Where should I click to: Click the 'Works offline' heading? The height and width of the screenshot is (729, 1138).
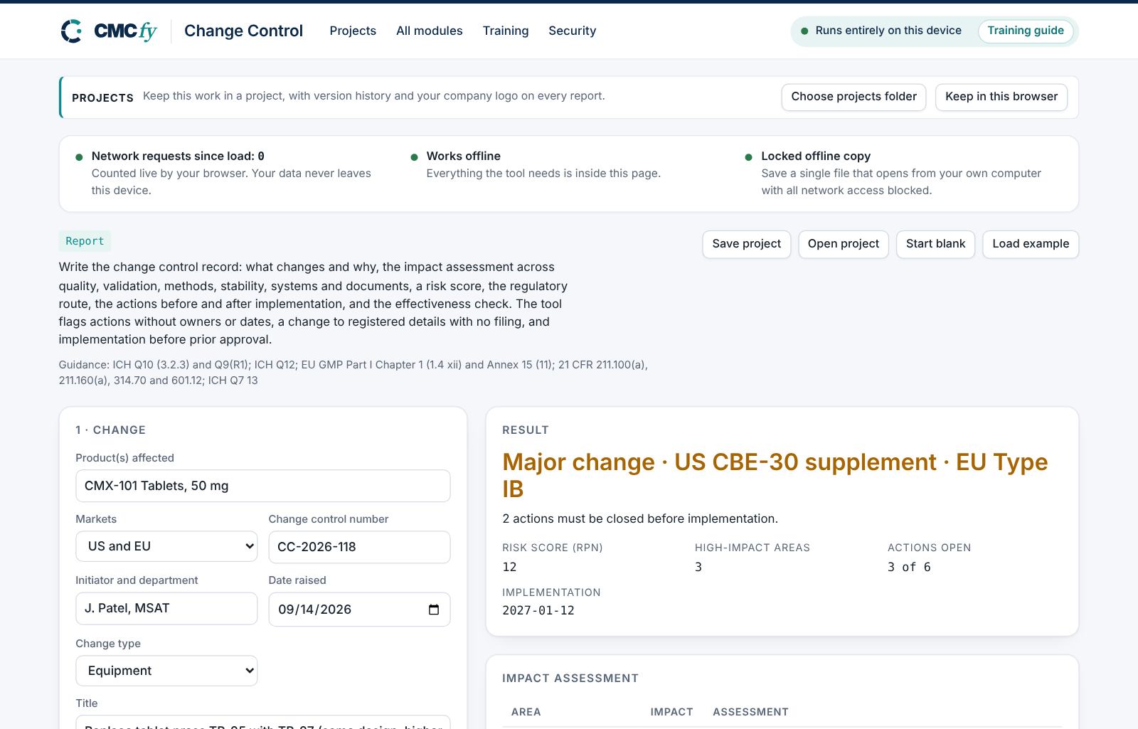pos(463,156)
